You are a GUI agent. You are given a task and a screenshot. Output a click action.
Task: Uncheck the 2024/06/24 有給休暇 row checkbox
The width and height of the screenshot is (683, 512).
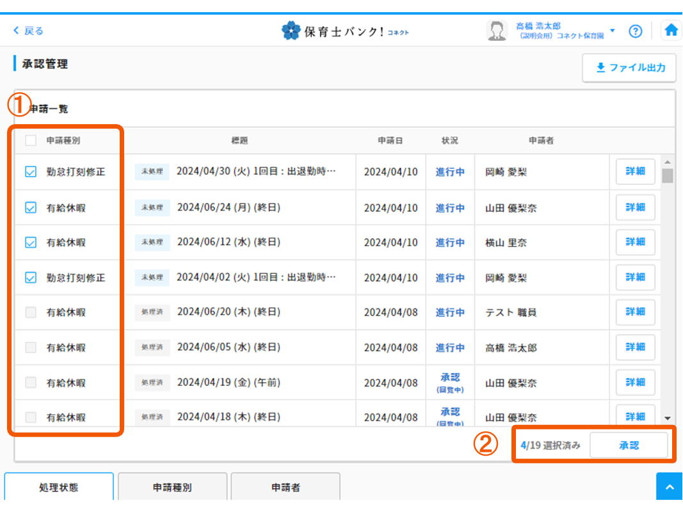(x=31, y=207)
